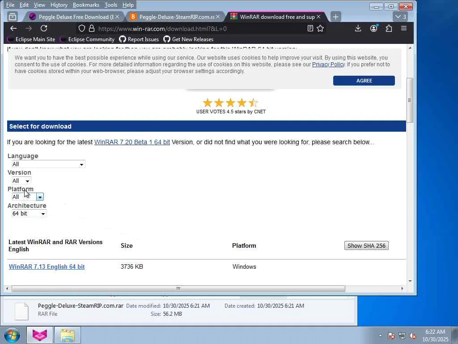Screen dimensions: 458x344
Task: Open Report Issues GitHub bookmark
Action: [x=139, y=39]
